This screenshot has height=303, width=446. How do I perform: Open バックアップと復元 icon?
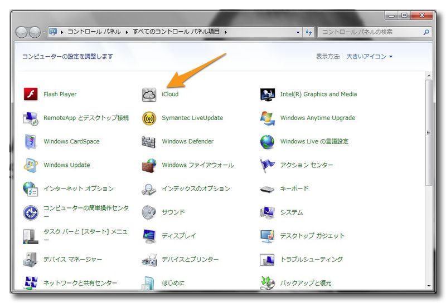[268, 283]
